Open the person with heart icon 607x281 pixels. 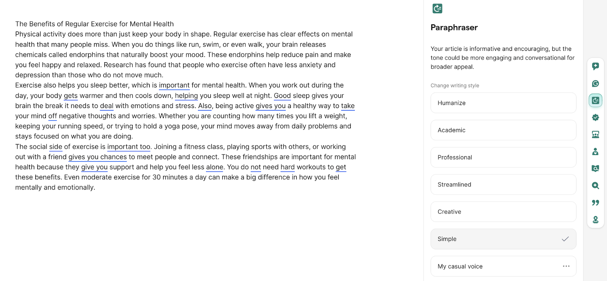click(595, 152)
